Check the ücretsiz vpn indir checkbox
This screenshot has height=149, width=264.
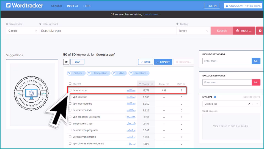(x=70, y=110)
